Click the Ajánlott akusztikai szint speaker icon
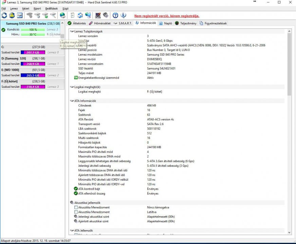The image size is (296, 244). click(76, 221)
